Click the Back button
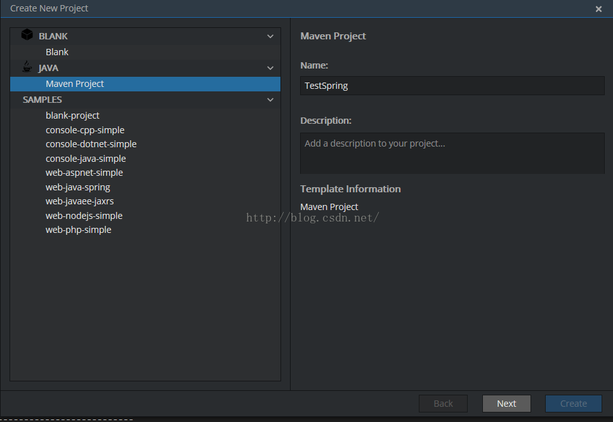Image resolution: width=613 pixels, height=422 pixels. pyautogui.click(x=444, y=403)
